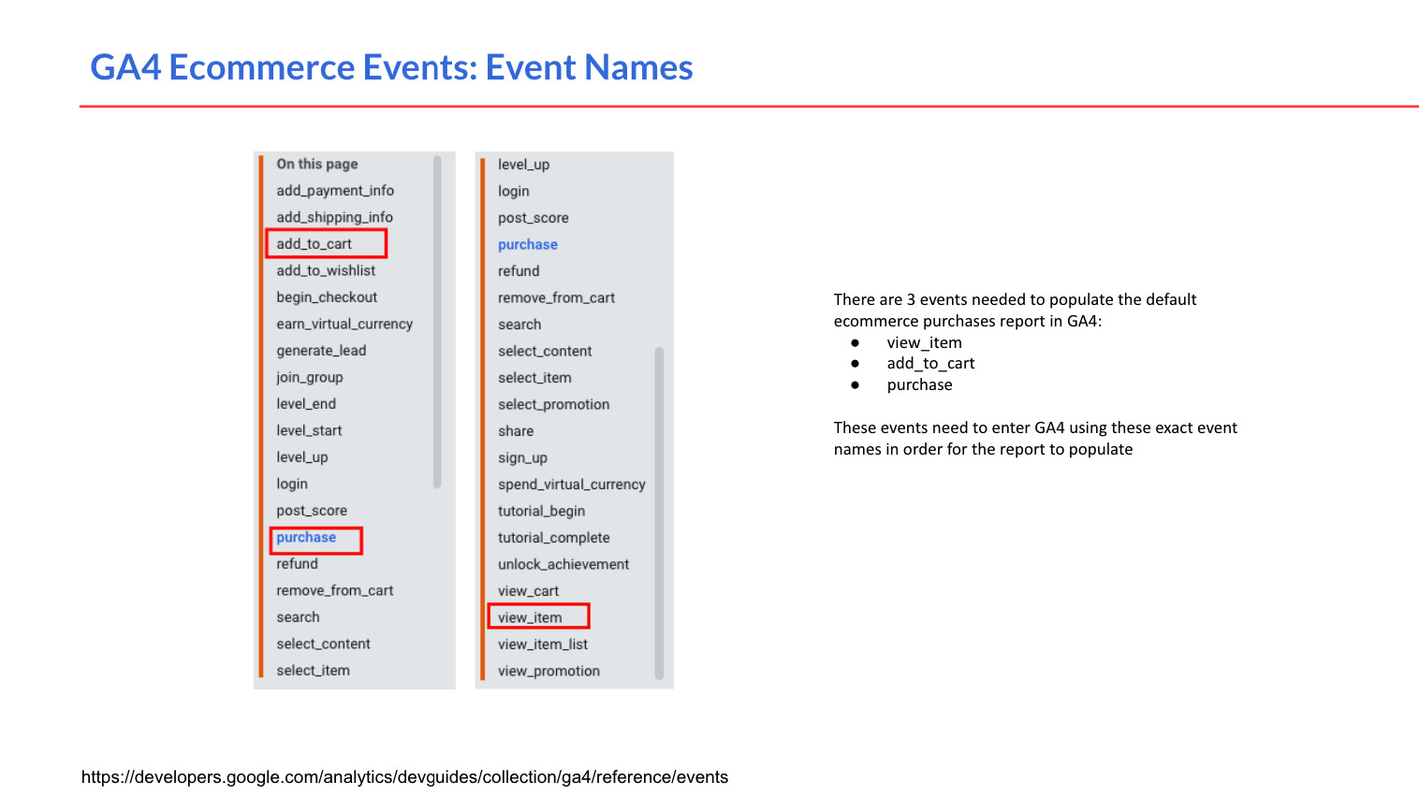1419x796 pixels.
Task: Open the view_cart event link
Action: tap(528, 591)
